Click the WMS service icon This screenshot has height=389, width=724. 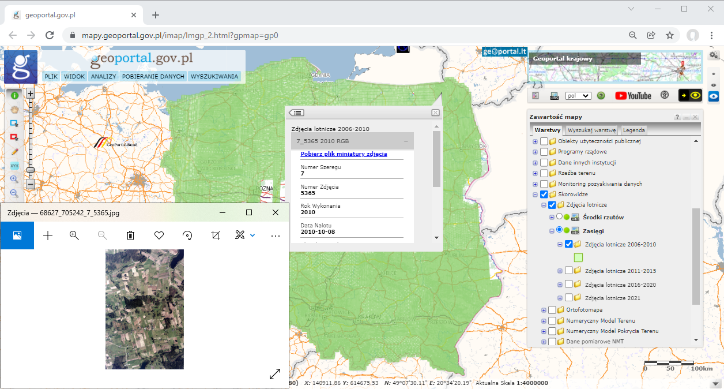[554, 96]
